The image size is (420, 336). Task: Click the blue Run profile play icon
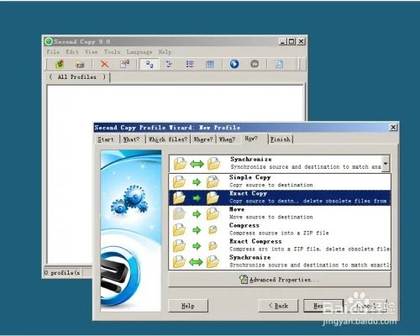pyautogui.click(x=234, y=64)
